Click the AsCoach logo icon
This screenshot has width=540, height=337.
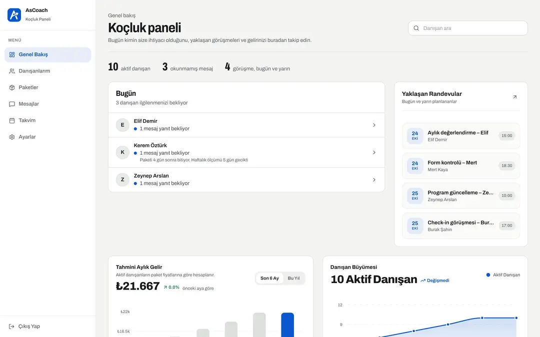click(x=14, y=15)
